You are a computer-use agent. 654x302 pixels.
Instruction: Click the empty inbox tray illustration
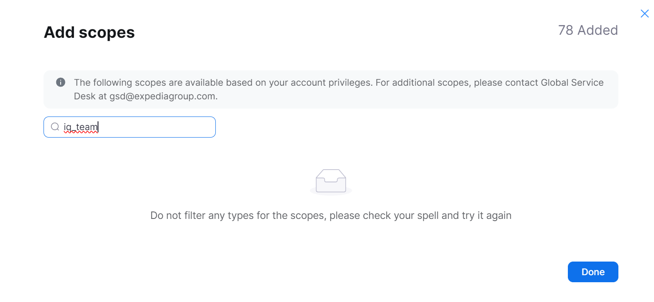pos(331,181)
